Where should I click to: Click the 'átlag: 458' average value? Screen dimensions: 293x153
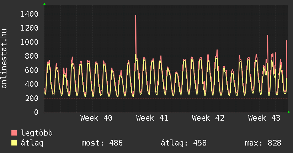pos(183,143)
